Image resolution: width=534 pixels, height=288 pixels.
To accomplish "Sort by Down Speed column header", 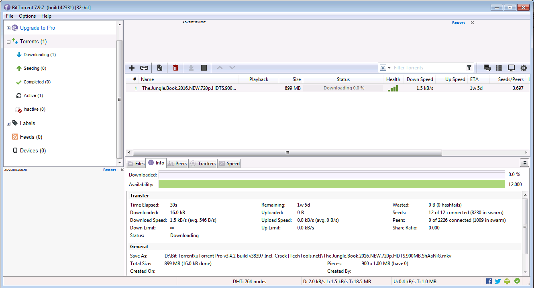I will tap(419, 79).
